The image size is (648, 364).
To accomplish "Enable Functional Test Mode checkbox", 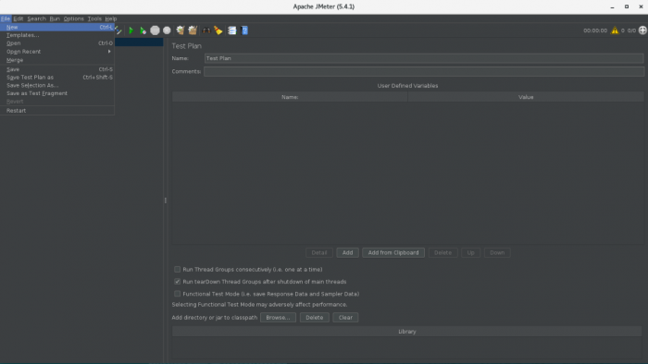I will [178, 294].
